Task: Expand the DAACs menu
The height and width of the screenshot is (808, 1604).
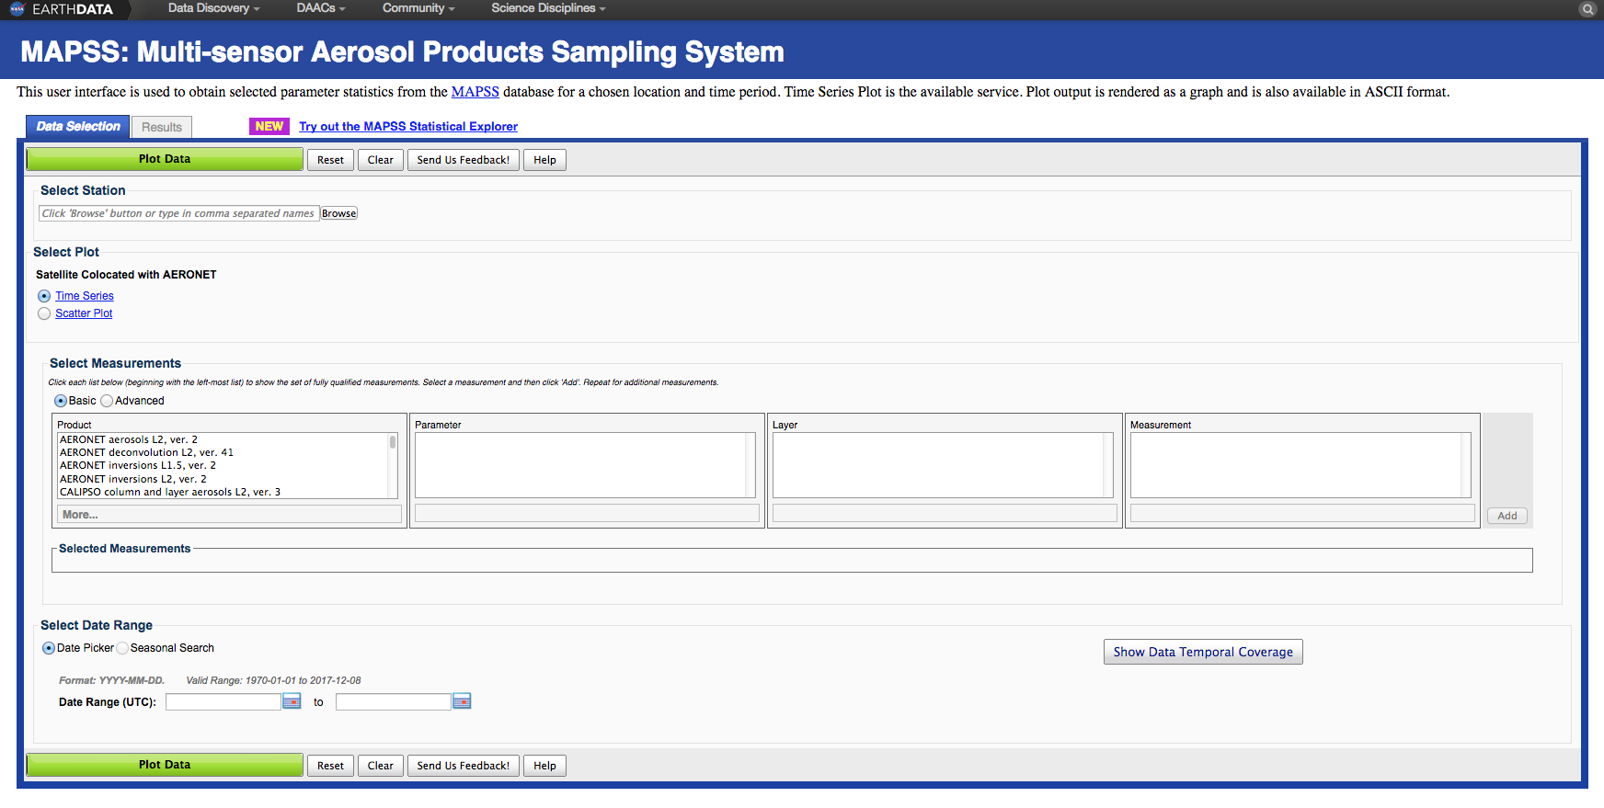Action: (320, 8)
